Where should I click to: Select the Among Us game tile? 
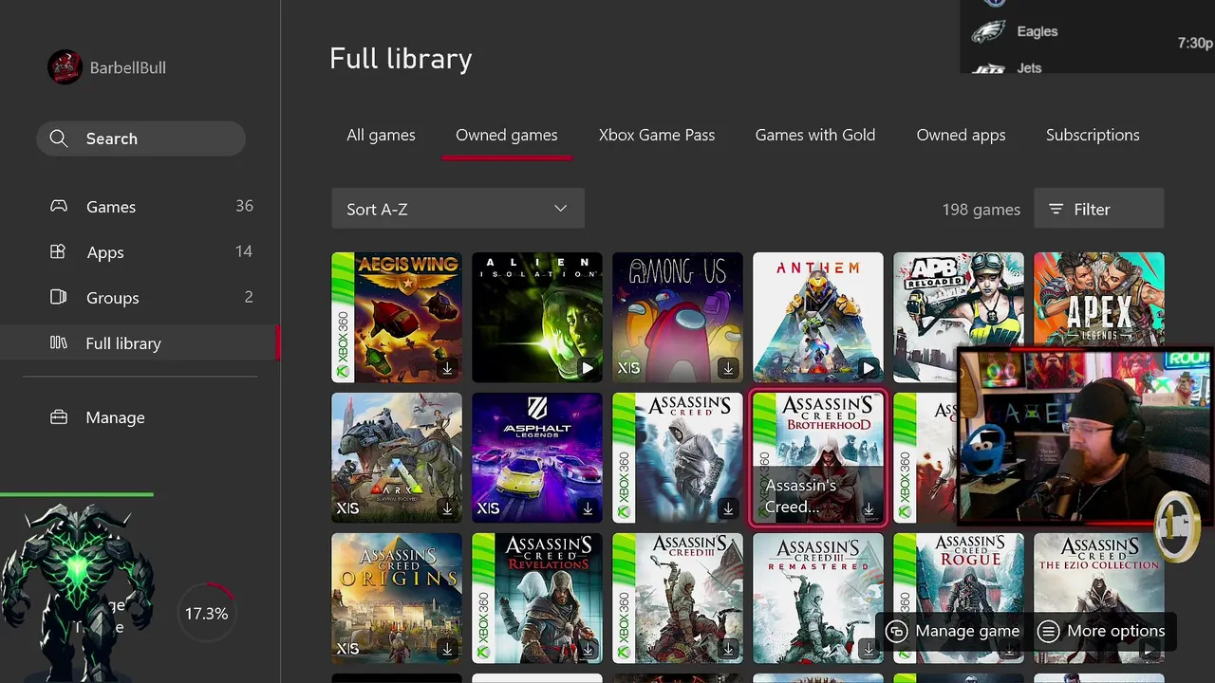pos(678,317)
